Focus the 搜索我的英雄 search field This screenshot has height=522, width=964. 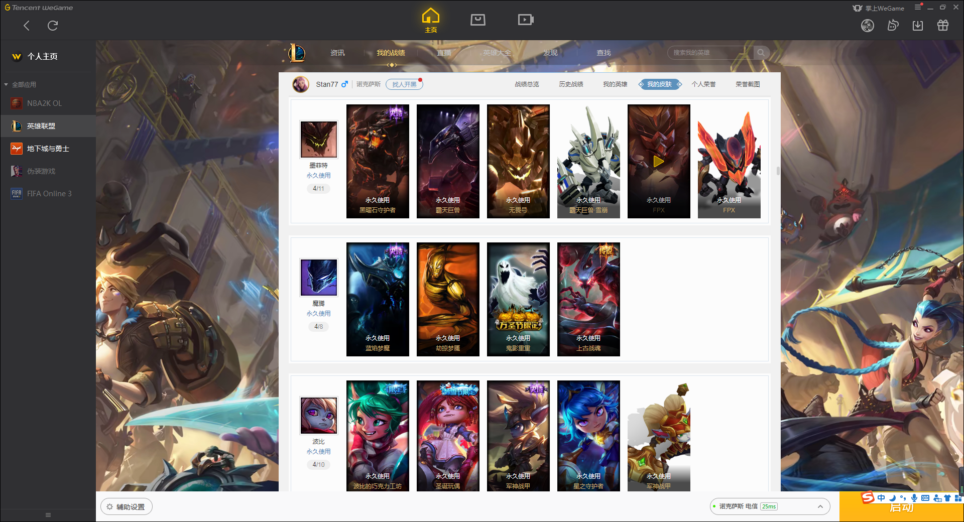[x=710, y=53]
